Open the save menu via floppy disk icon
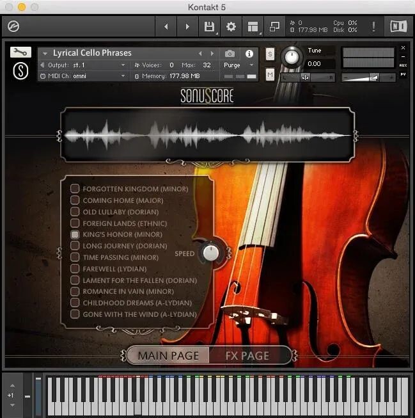The width and height of the screenshot is (415, 418). 209,27
